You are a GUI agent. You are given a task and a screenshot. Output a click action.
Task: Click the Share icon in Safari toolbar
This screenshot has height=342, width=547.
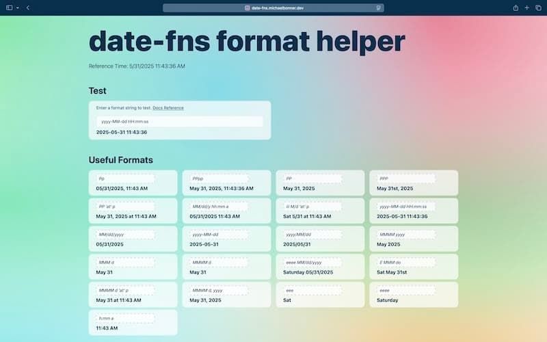tap(516, 8)
